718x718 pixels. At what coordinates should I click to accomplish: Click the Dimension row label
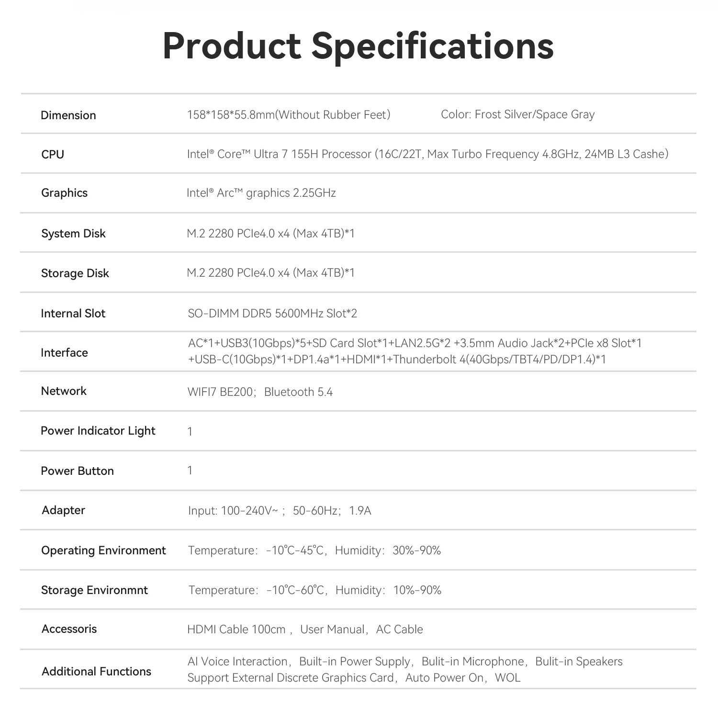pos(68,115)
